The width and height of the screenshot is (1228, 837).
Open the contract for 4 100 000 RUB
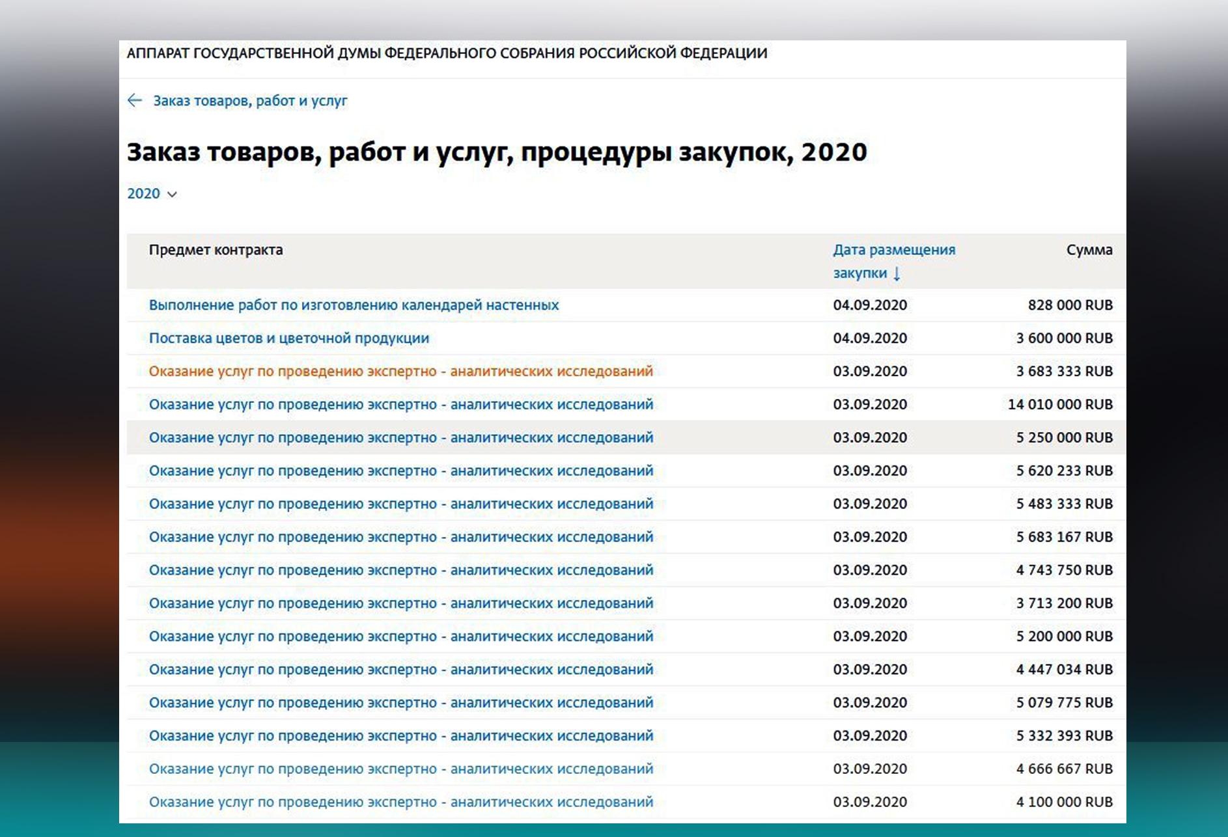click(x=400, y=803)
